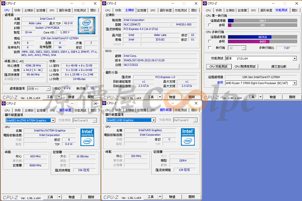Click the single-thread reference bar showing 511
This screenshot has width=302, height=201.
point(262,25)
